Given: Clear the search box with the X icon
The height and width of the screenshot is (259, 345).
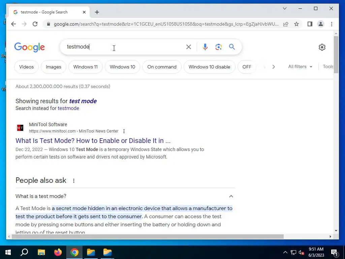Looking at the screenshot, I should pos(189,47).
